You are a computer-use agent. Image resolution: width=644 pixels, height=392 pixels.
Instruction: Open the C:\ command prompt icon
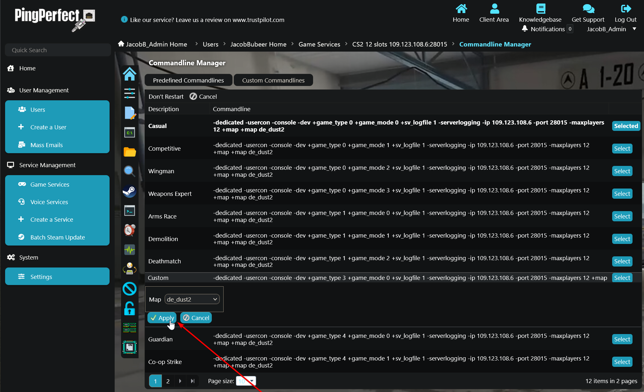tap(130, 132)
